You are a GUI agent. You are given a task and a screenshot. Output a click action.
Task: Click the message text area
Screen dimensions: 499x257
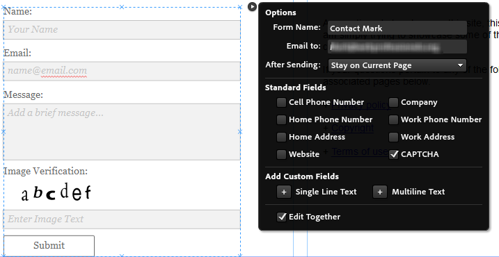point(122,132)
